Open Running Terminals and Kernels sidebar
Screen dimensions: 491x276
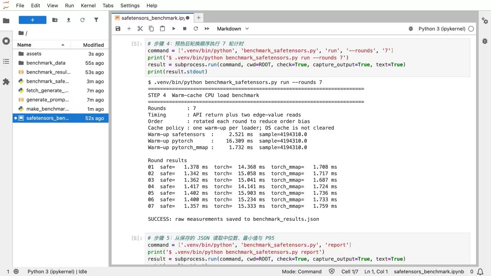point(6,41)
